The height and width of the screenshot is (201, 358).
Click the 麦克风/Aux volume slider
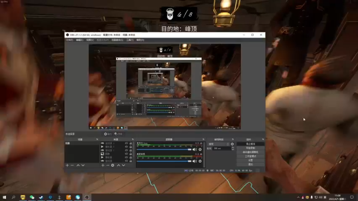pos(164,150)
